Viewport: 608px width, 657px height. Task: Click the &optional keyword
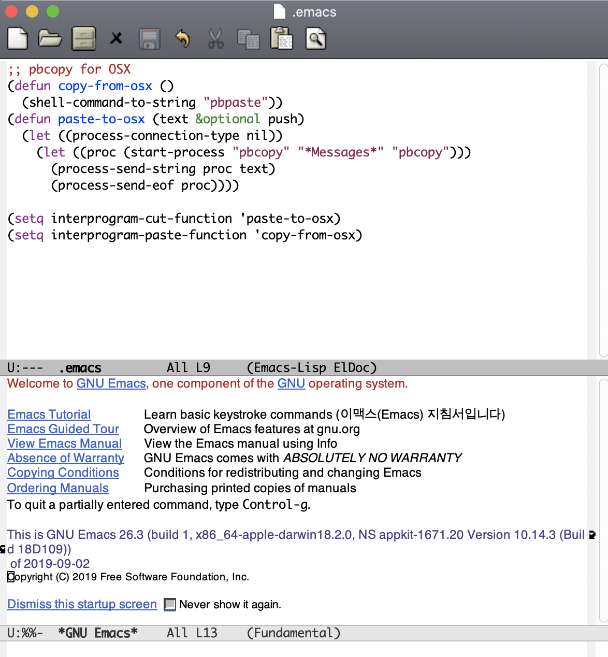coord(228,119)
